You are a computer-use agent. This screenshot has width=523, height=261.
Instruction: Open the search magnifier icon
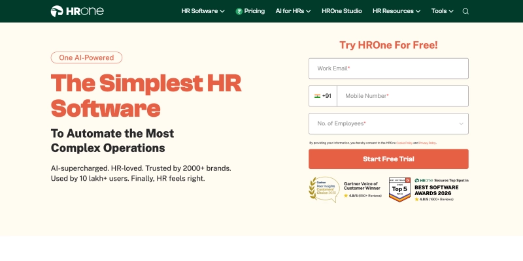pos(465,11)
